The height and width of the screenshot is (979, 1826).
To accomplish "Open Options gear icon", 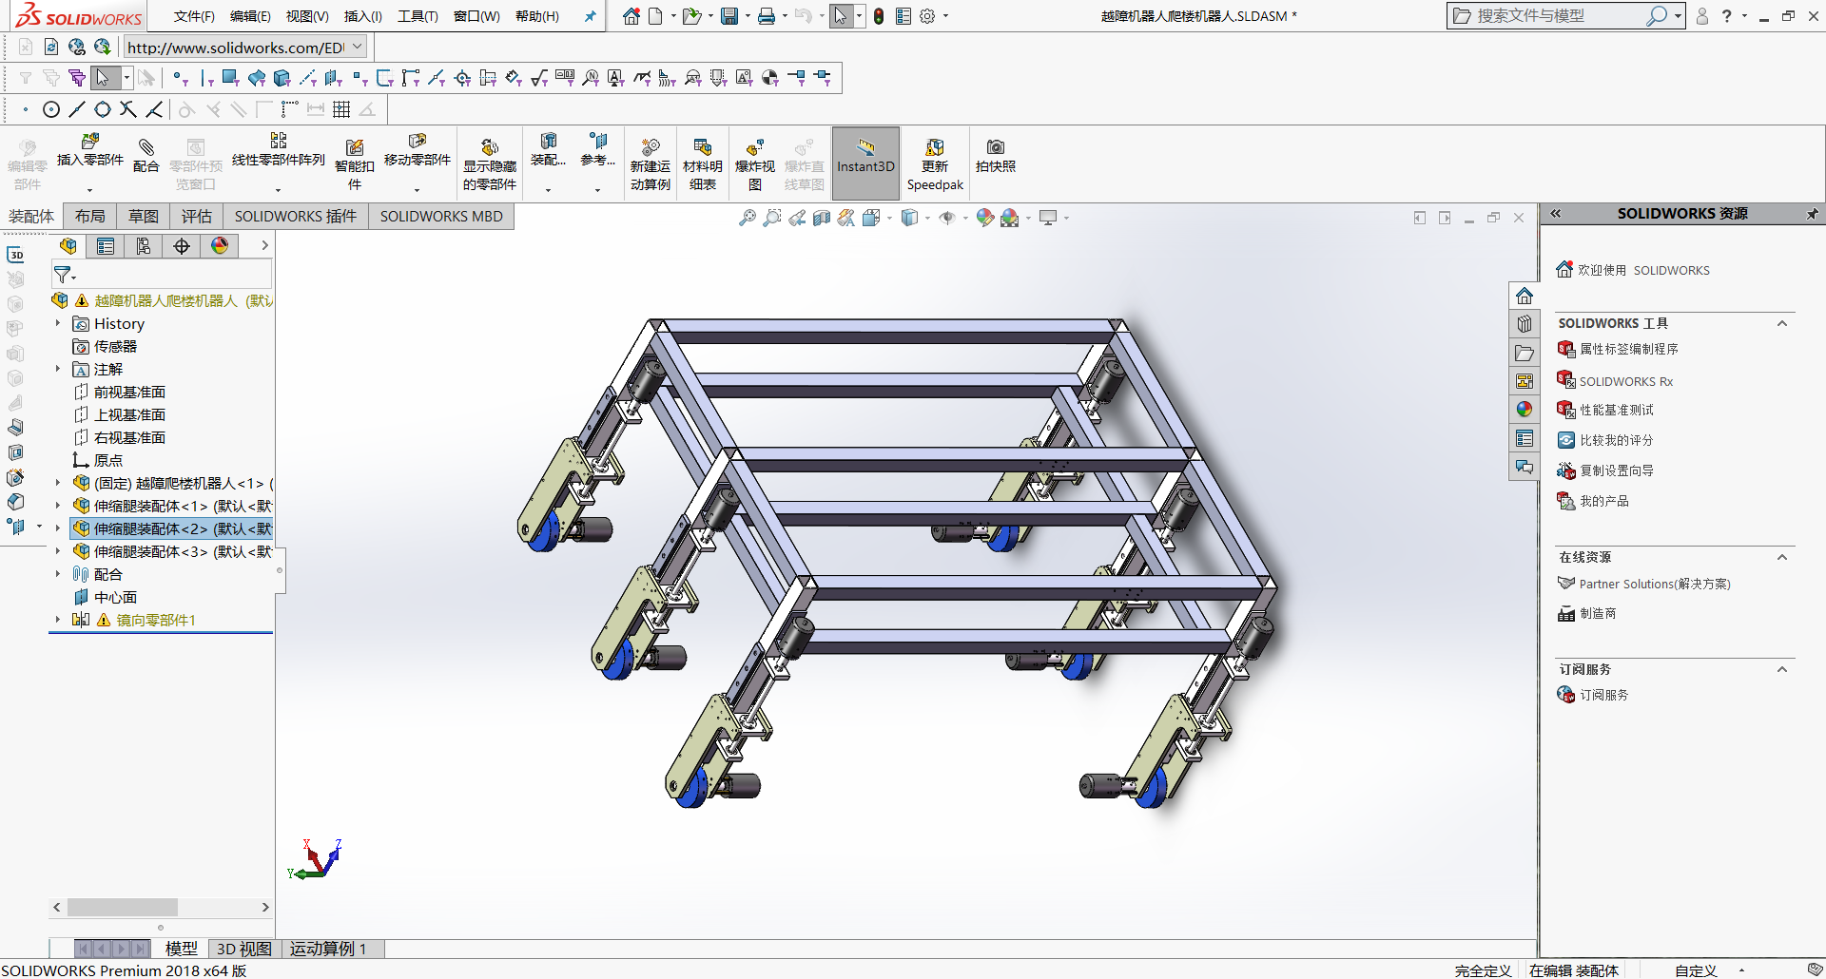I will (x=928, y=16).
